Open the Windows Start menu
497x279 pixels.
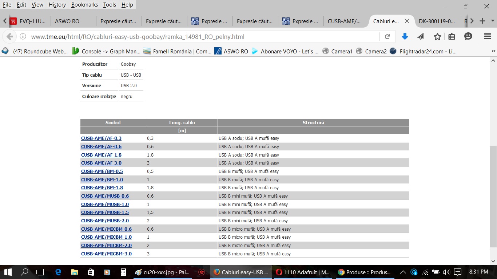(8, 272)
